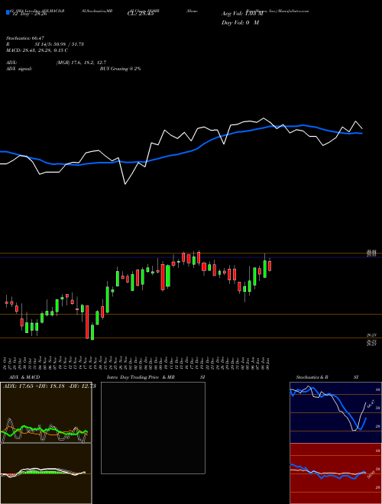
Task: Click the 'Avg Vol: 1.03 M' text
Action: pos(242,14)
